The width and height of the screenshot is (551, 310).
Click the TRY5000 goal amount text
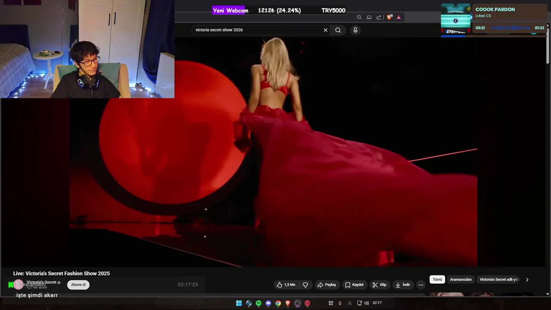(x=333, y=10)
